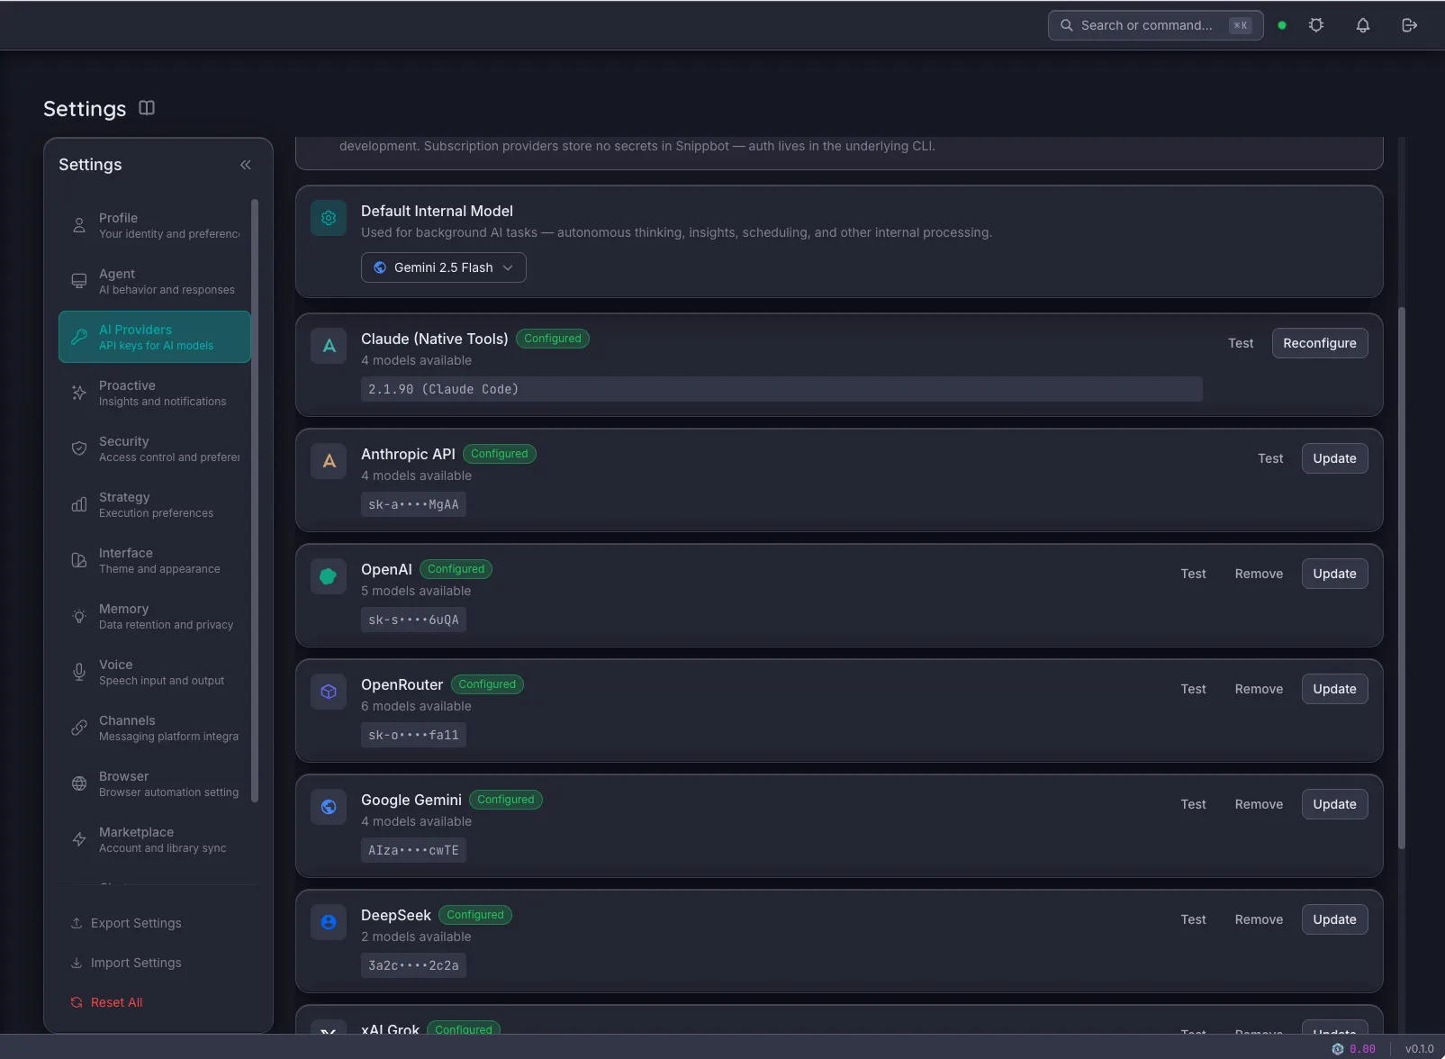Select the AI Providers section
This screenshot has width=1445, height=1059.
pyautogui.click(x=155, y=337)
